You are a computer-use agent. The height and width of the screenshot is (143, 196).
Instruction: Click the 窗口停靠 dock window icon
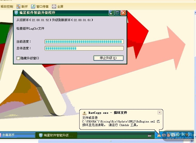[x=33, y=6]
